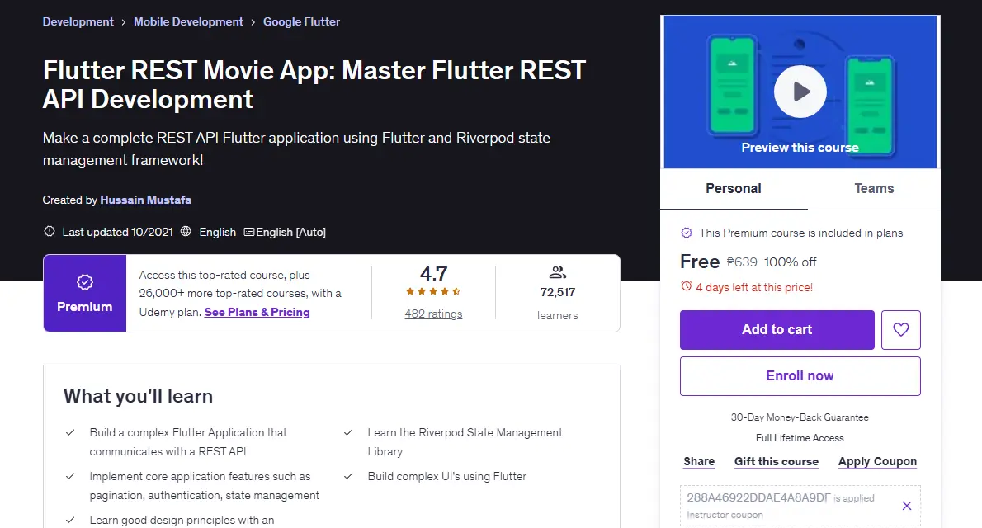
Task: Open the Development breadcrumb
Action: coord(78,21)
